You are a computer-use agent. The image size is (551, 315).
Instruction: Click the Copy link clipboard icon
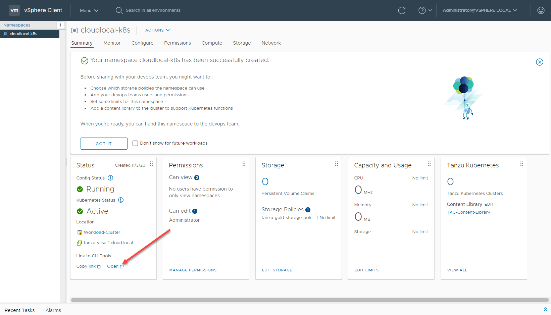click(x=99, y=267)
